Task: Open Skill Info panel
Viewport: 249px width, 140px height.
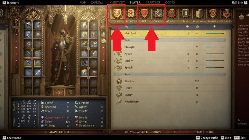Action: [x=239, y=2]
